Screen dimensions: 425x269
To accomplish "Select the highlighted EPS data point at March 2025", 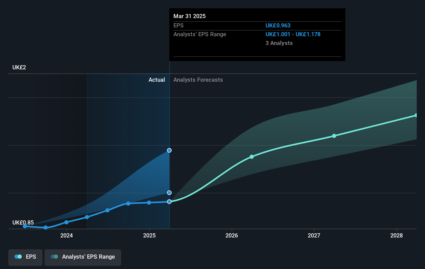I will tap(169, 201).
